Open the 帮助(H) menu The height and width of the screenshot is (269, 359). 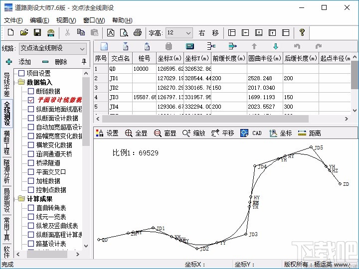coord(122,20)
